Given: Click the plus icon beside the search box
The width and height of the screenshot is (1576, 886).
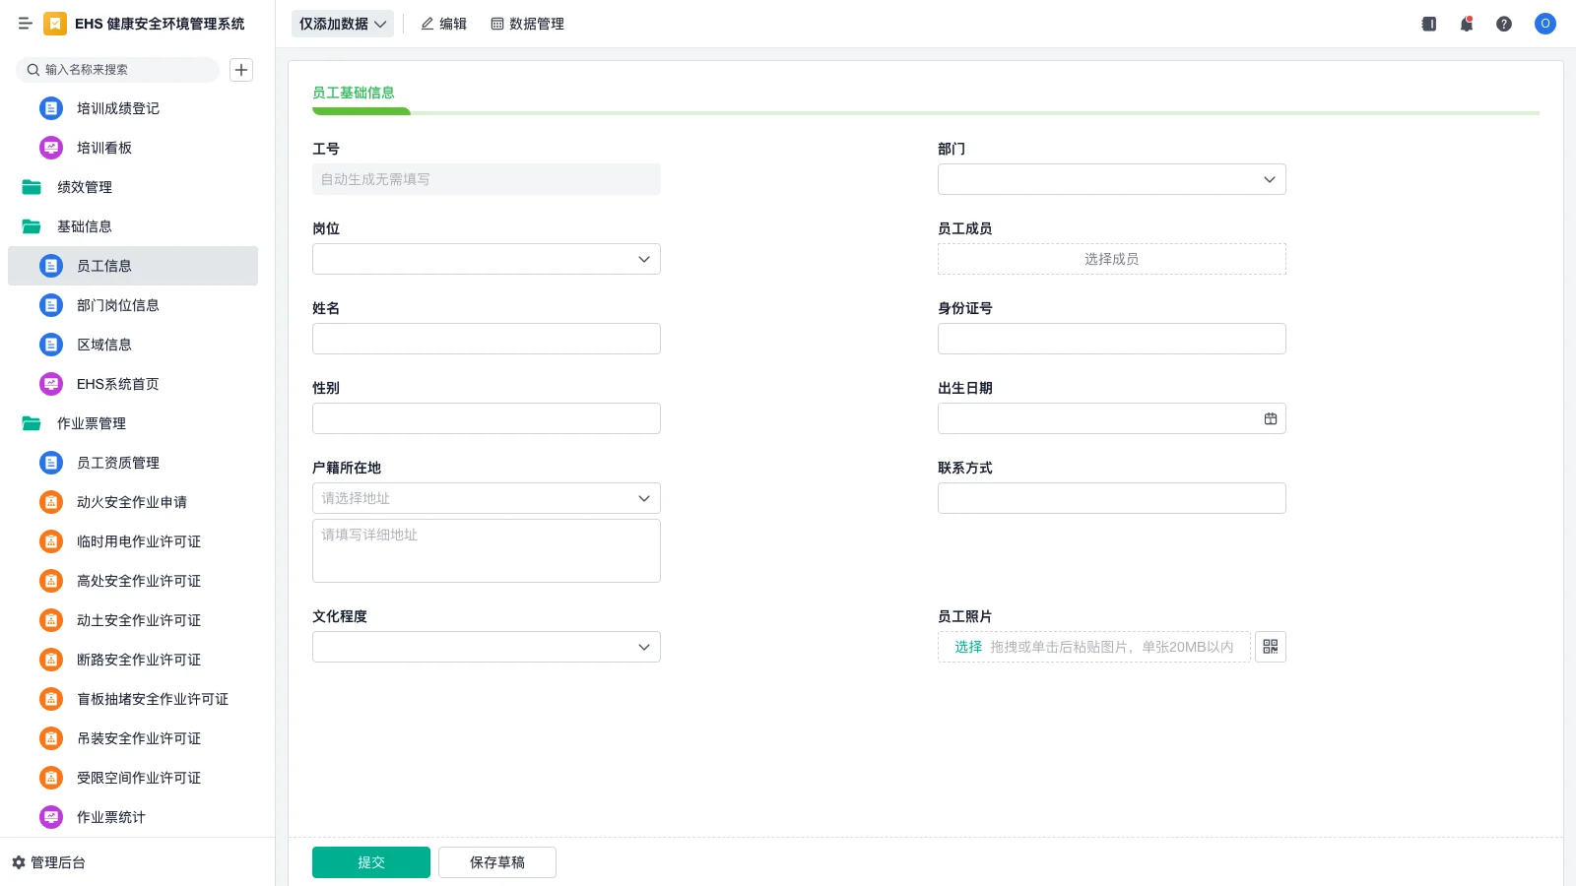Looking at the screenshot, I should click(241, 70).
